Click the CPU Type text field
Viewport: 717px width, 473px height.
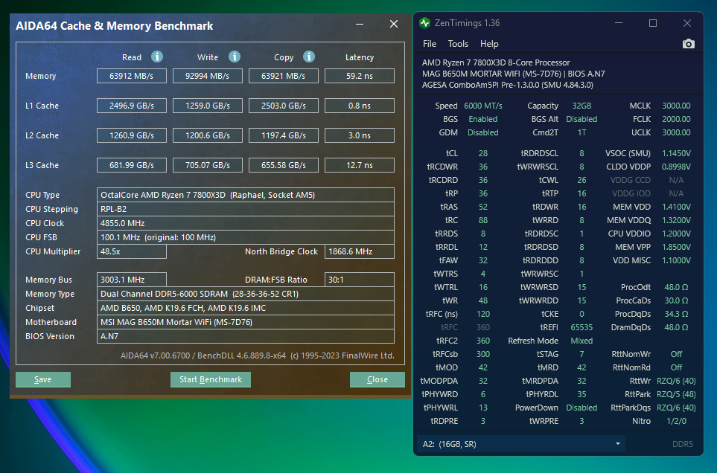(246, 195)
